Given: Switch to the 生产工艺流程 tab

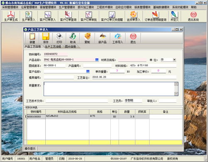Looking at the screenshot, I should (x=53, y=46).
